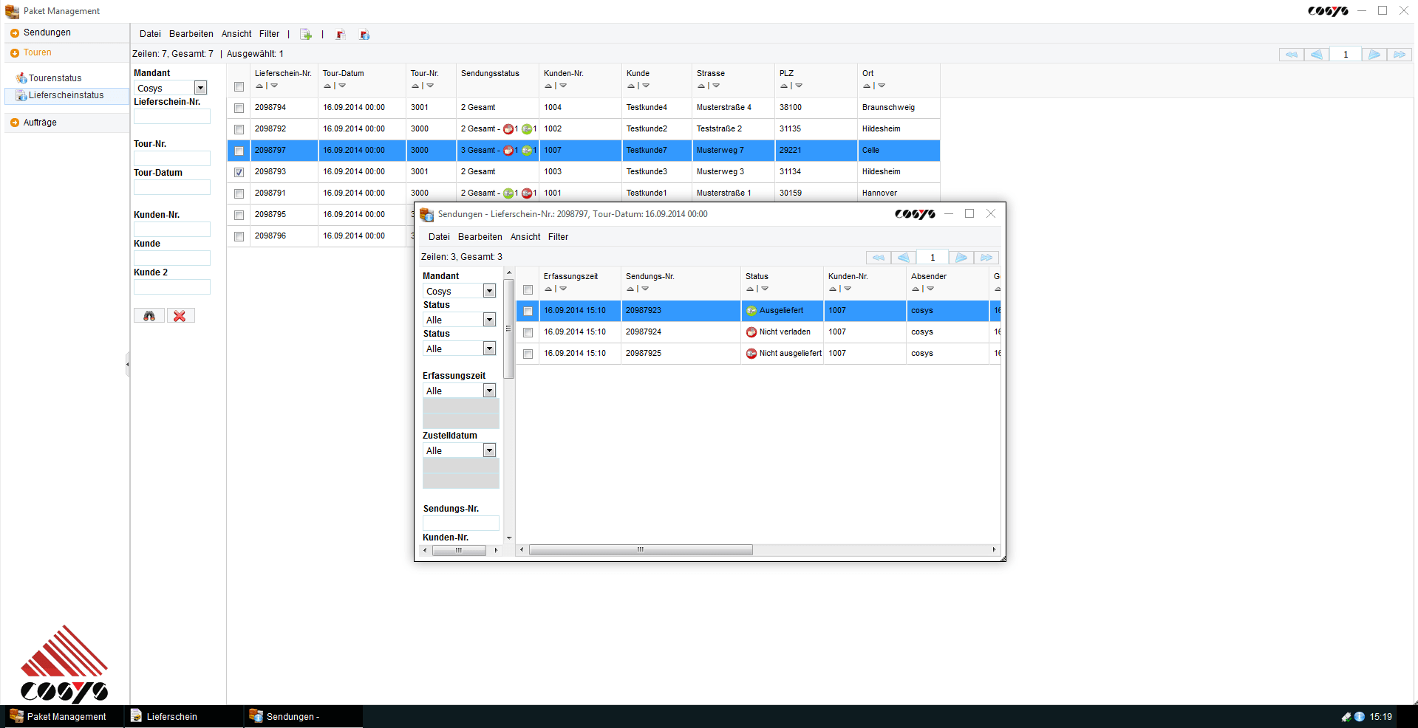The width and height of the screenshot is (1418, 728).
Task: Go to last page in main window
Action: 1399,55
